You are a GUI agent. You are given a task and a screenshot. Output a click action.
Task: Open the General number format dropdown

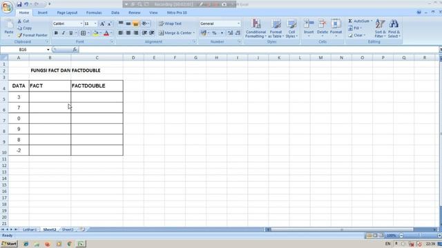(238, 23)
